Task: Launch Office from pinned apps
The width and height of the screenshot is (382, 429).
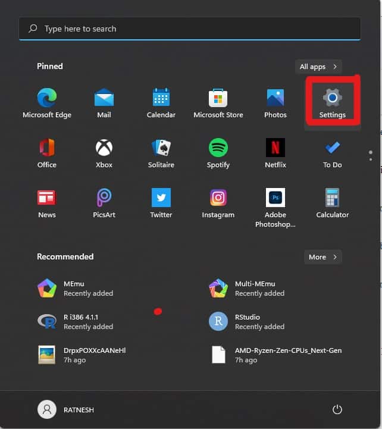Action: tap(47, 154)
